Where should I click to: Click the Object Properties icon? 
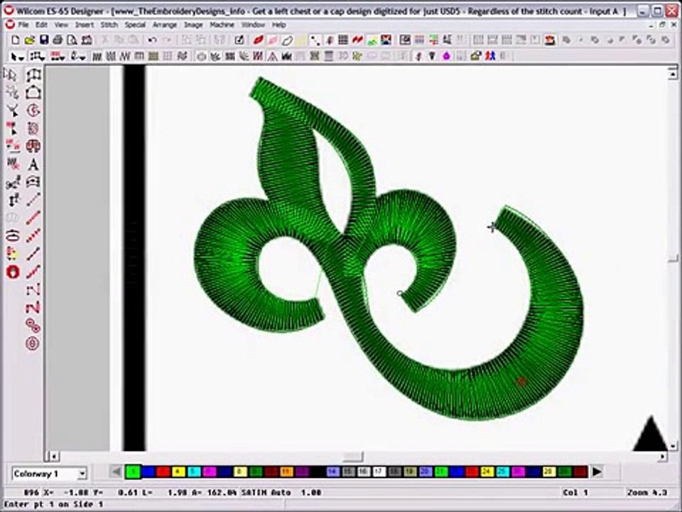click(239, 41)
